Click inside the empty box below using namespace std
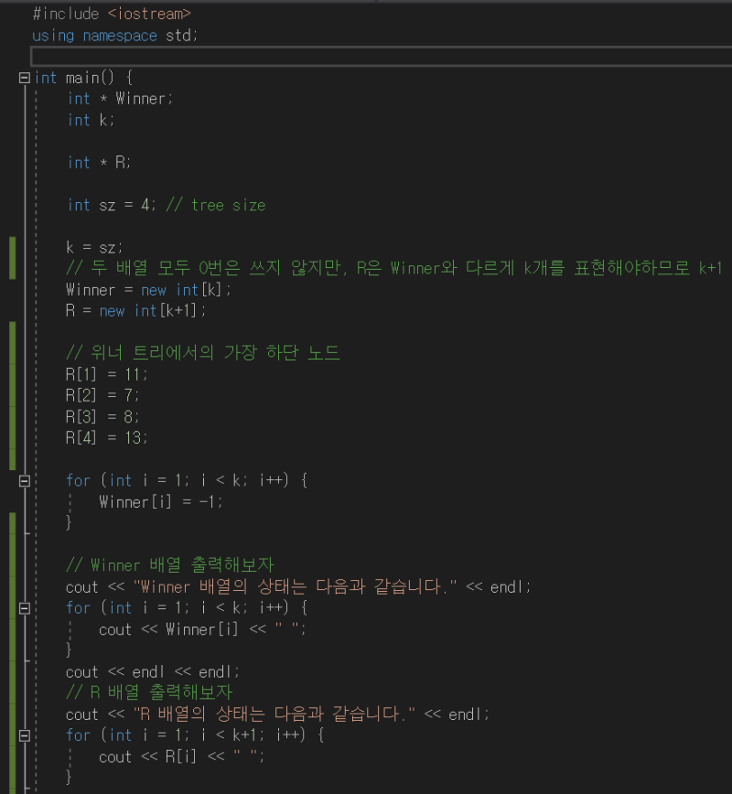 (366, 56)
